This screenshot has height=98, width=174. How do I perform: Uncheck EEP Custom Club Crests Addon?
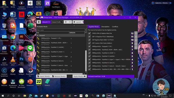tap(89, 43)
